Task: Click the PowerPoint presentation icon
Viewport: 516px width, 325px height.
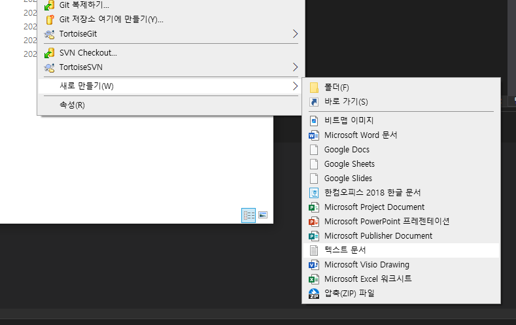Action: point(314,222)
